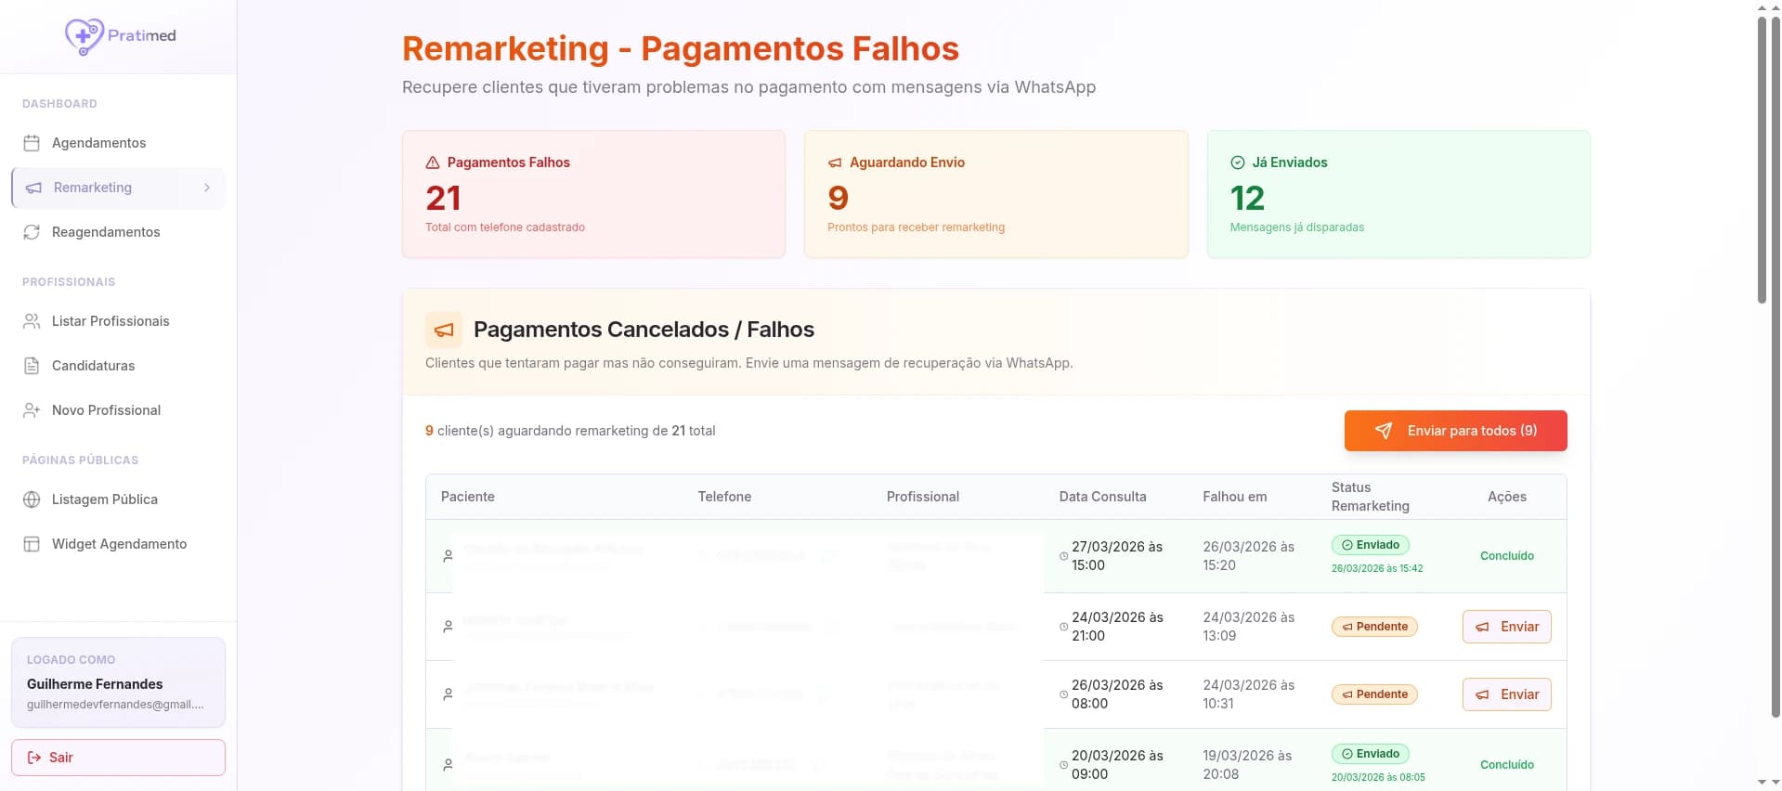Viewport: 1782px width, 791px height.
Task: Click the Listagem Pública globe icon
Action: pyautogui.click(x=32, y=499)
